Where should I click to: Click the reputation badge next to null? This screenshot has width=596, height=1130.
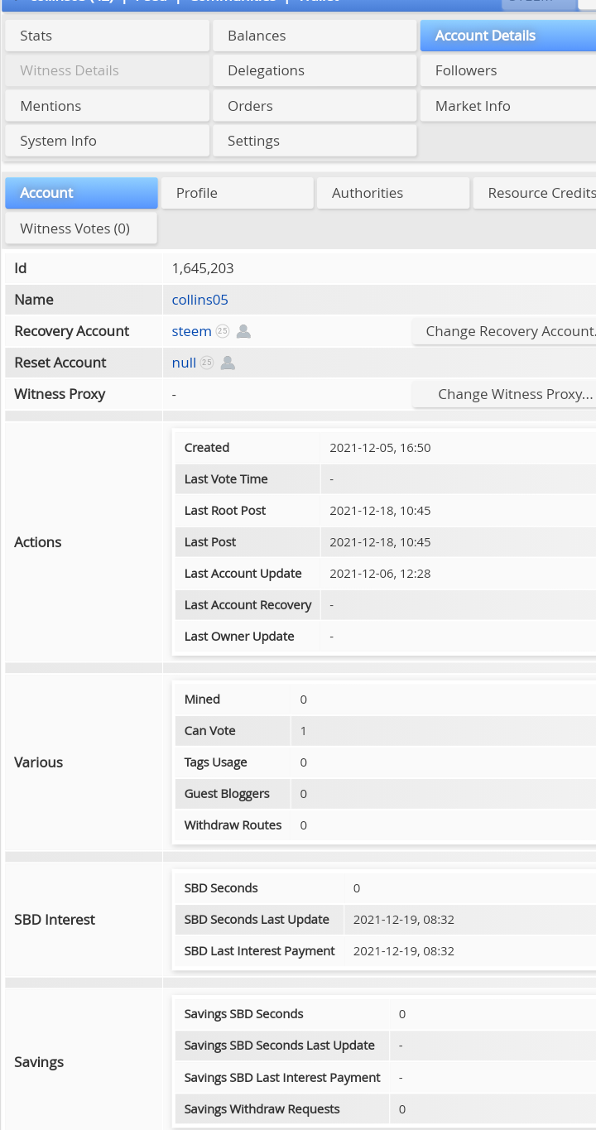click(x=207, y=363)
